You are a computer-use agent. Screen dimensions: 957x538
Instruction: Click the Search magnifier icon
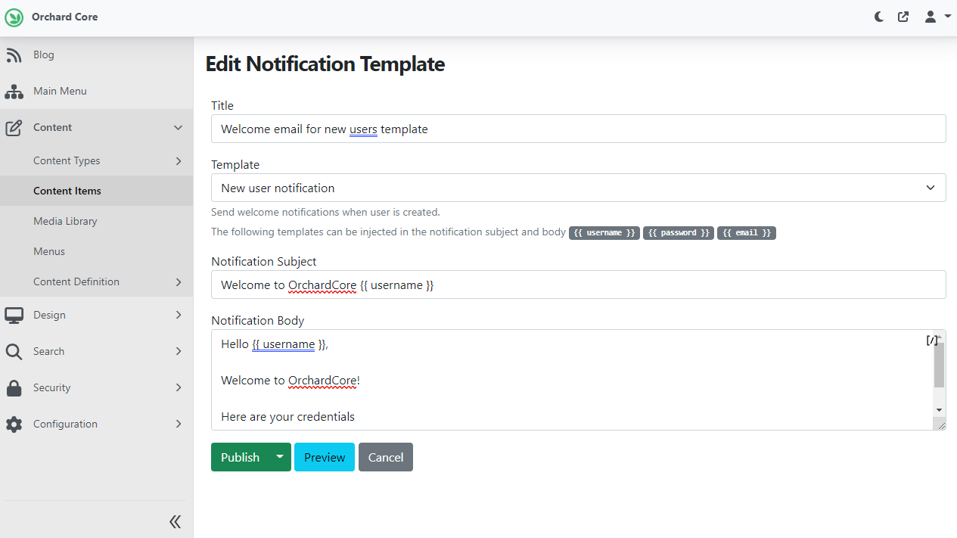14,352
